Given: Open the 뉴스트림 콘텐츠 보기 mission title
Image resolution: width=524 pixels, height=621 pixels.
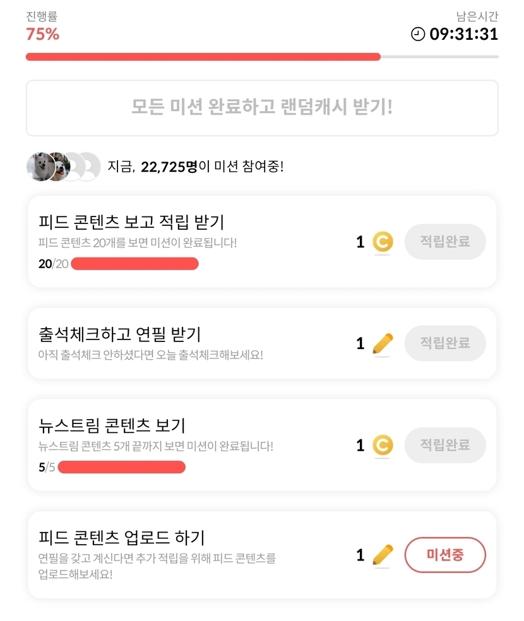Looking at the screenshot, I should 112,425.
